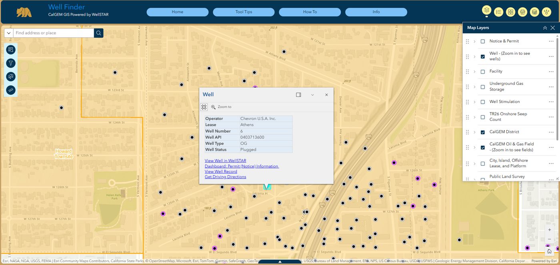Image resolution: width=560 pixels, height=265 pixels.
Task: Open View Well in WellSTAR link
Action: [225, 161]
